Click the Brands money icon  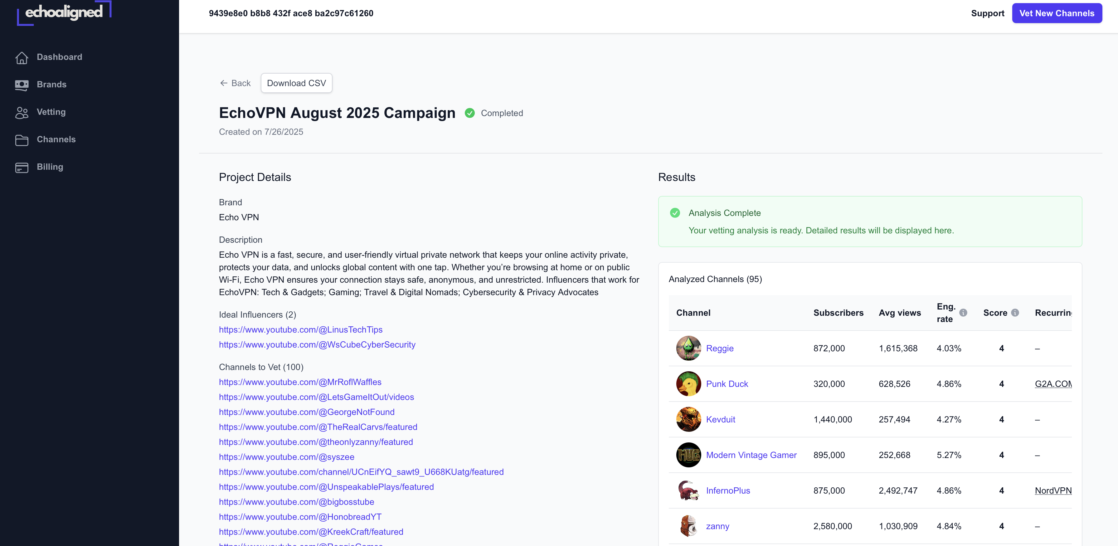point(22,85)
